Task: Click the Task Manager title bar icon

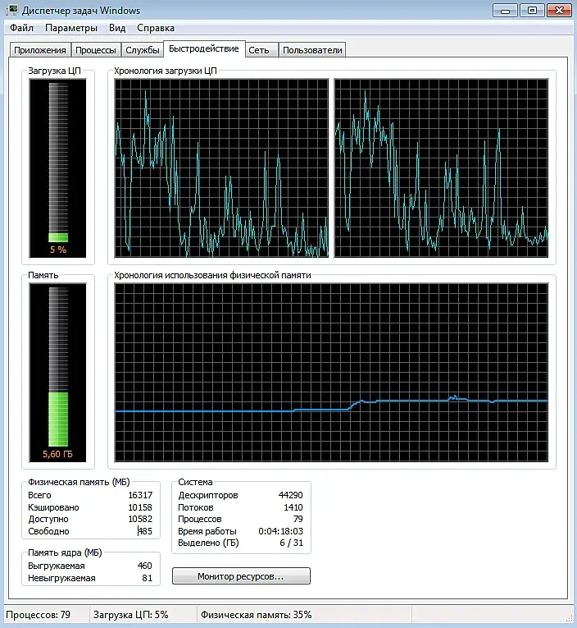Action: tap(12, 10)
